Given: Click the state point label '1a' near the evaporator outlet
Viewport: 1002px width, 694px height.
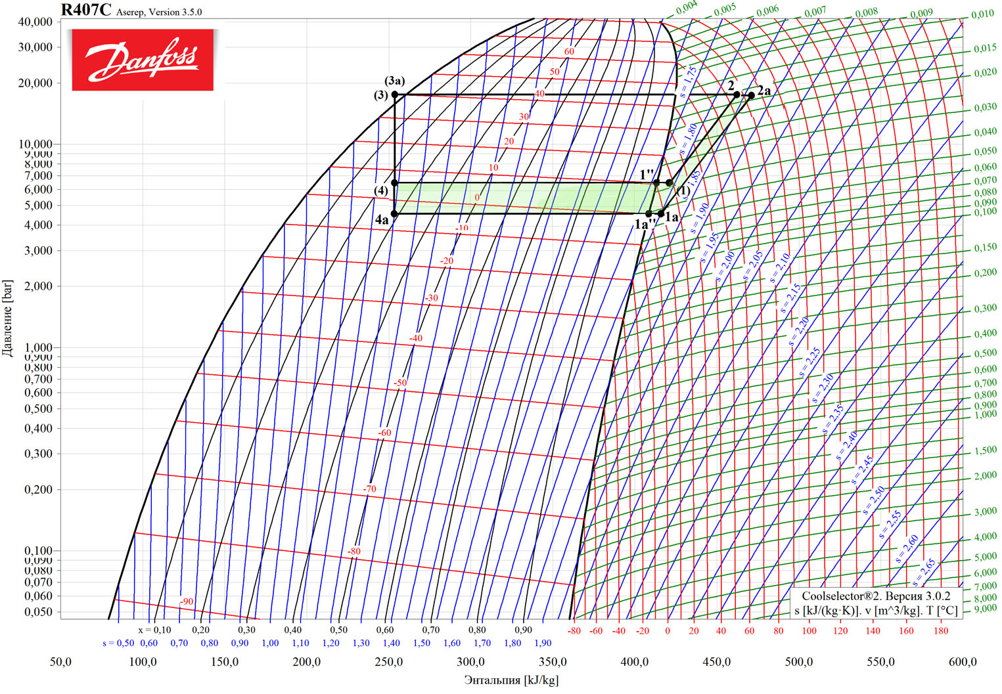Looking at the screenshot, I should (x=672, y=217).
